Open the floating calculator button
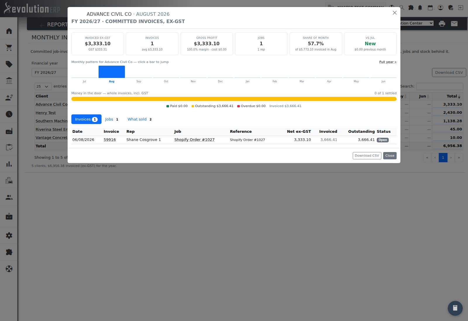This screenshot has height=321, width=468. point(455,308)
